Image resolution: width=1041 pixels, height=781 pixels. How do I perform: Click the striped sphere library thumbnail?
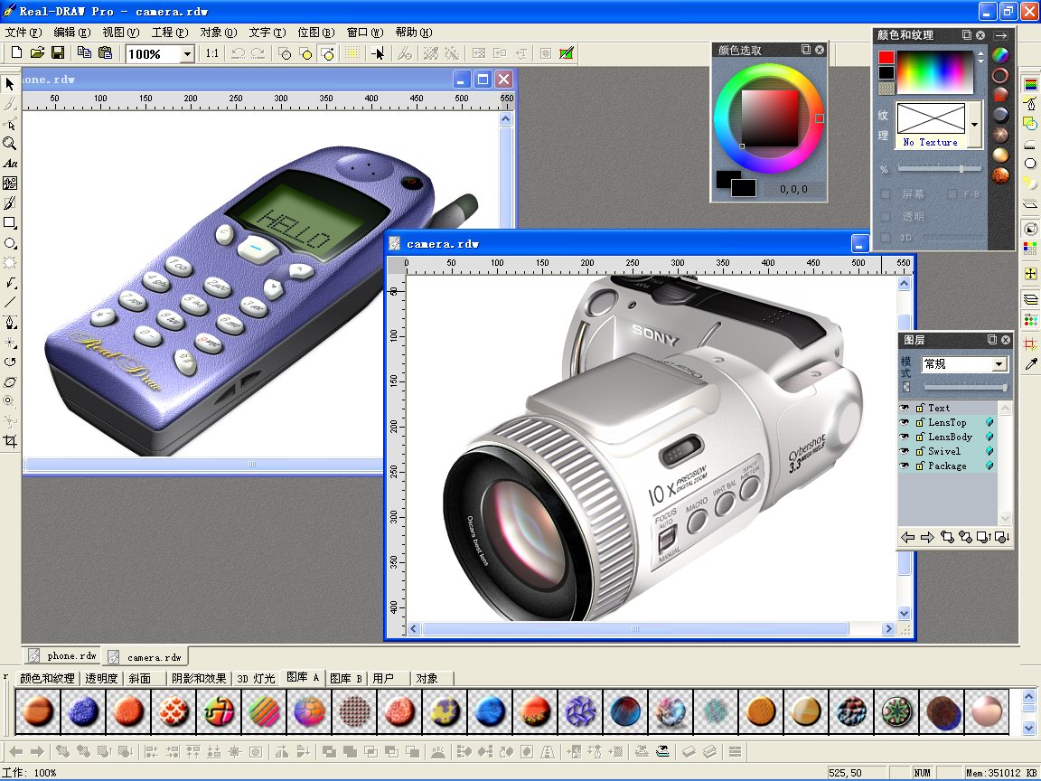coord(264,711)
